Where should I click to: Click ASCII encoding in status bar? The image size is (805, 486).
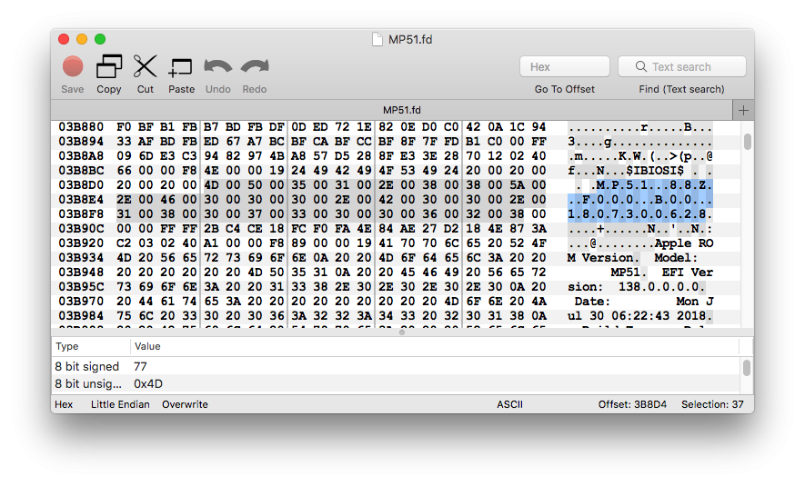509,404
